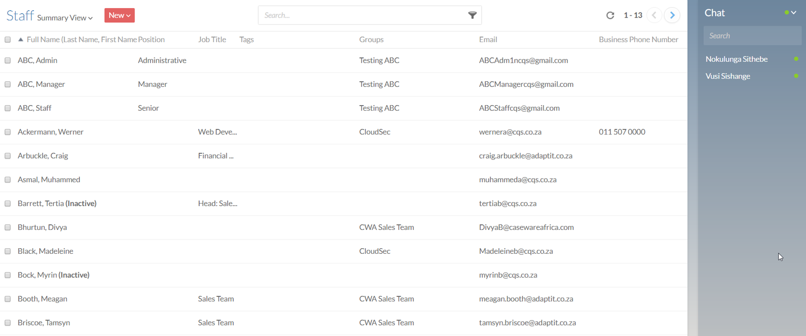Open the Arbuckle, Craig staff record
806x336 pixels.
click(x=43, y=156)
